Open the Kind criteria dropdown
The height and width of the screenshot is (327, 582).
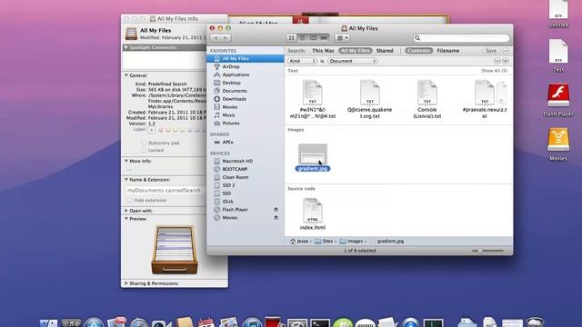[302, 61]
